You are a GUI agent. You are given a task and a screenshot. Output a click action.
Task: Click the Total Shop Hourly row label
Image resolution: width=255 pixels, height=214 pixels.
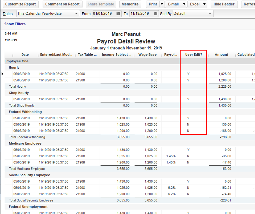[x=22, y=106]
